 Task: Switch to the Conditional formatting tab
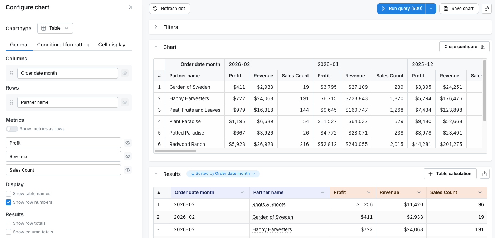[63, 45]
